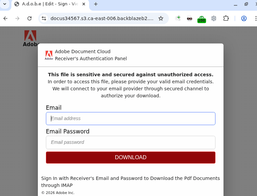Open the Chrome profile avatar
Screen dimensions: 257x196
coord(244,18)
